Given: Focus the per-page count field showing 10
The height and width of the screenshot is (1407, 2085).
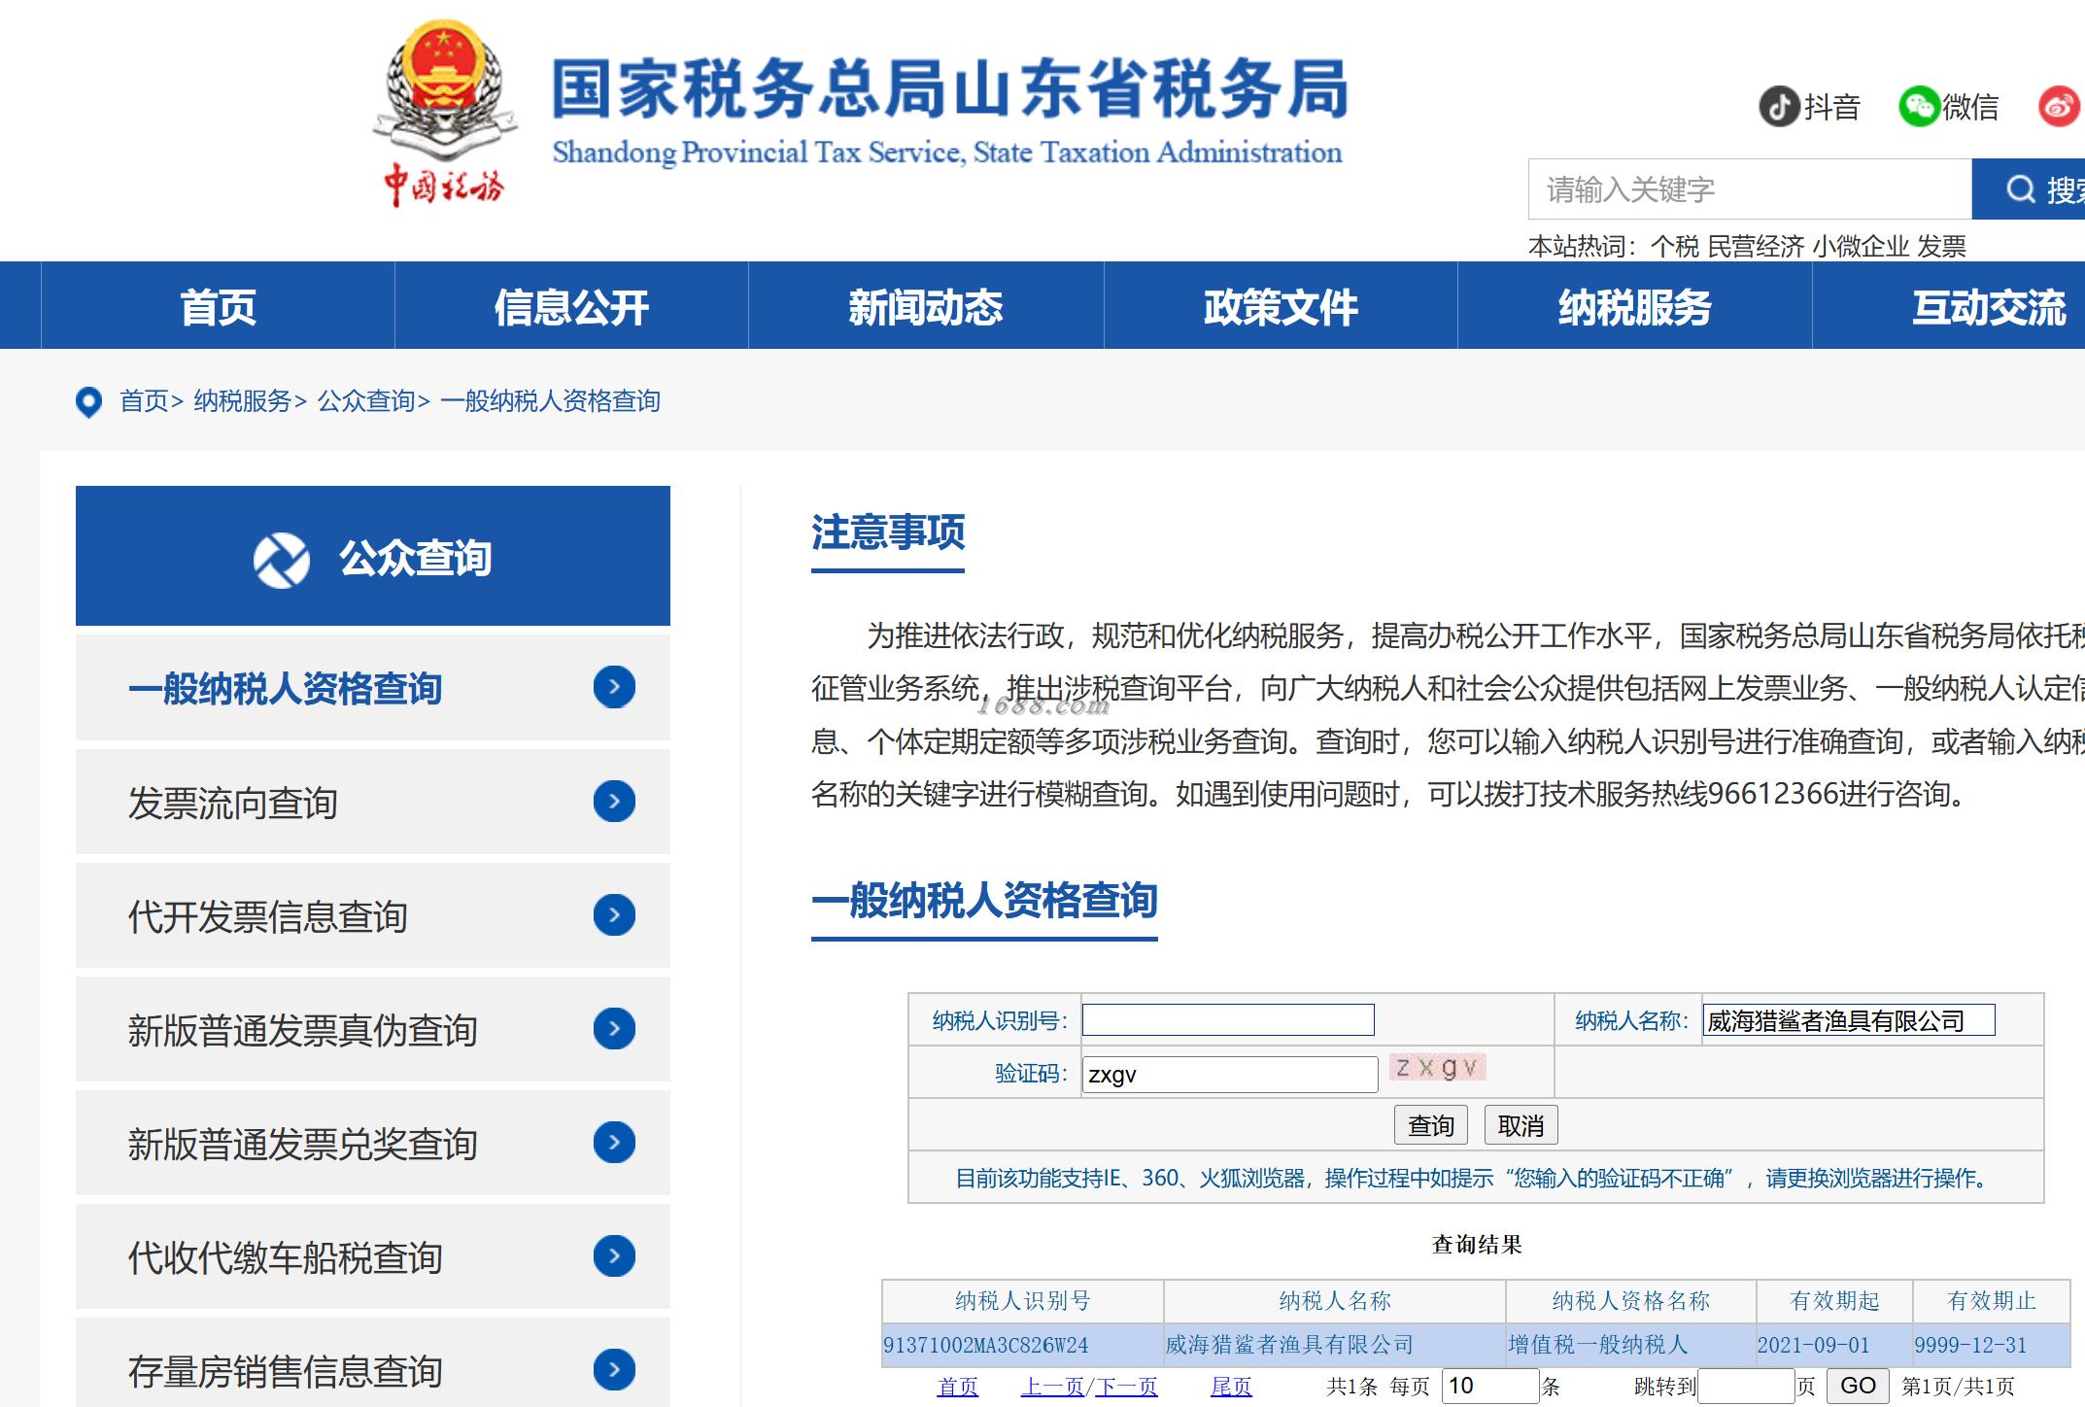Looking at the screenshot, I should 1490,1386.
